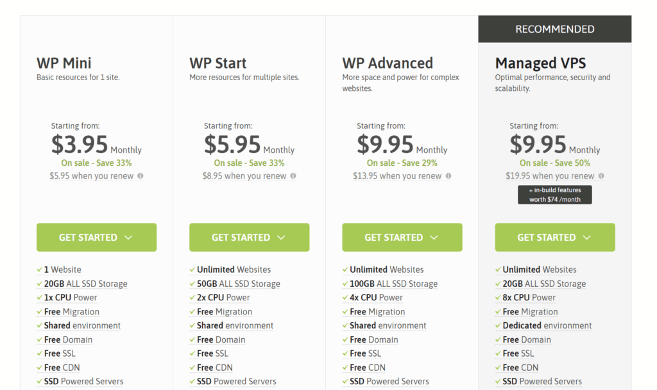Image resolution: width=657 pixels, height=390 pixels.
Task: Click the 'WP Advanced' plan title
Action: tap(388, 63)
